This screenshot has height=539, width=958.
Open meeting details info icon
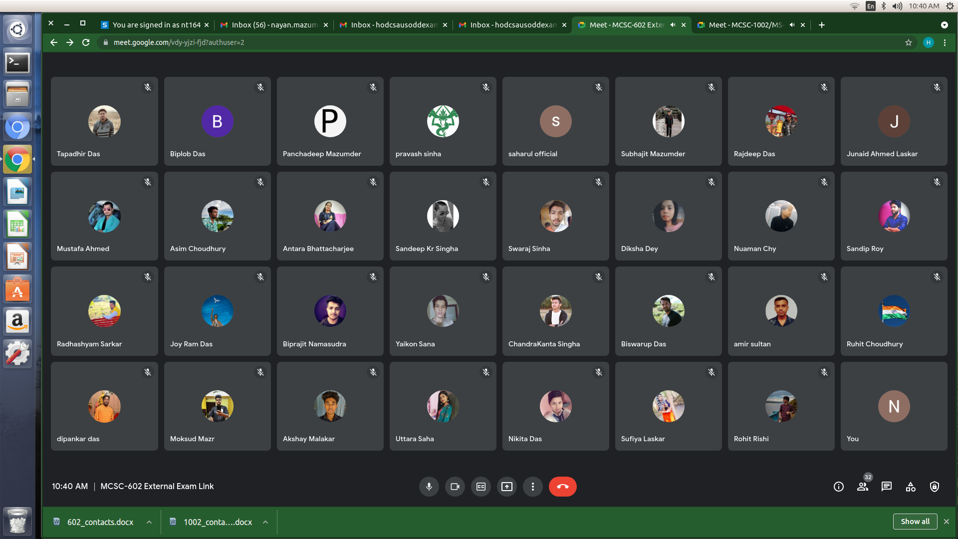click(838, 487)
